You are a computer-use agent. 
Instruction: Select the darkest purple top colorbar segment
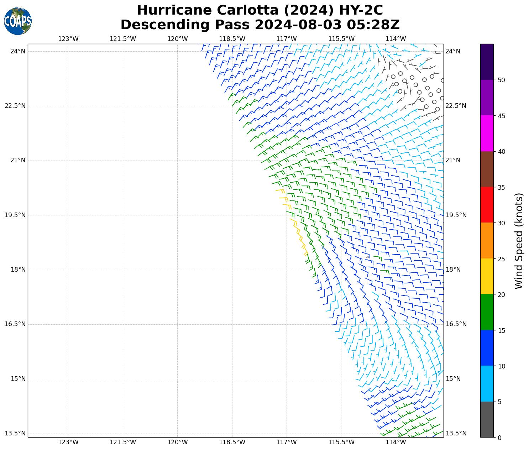487,62
